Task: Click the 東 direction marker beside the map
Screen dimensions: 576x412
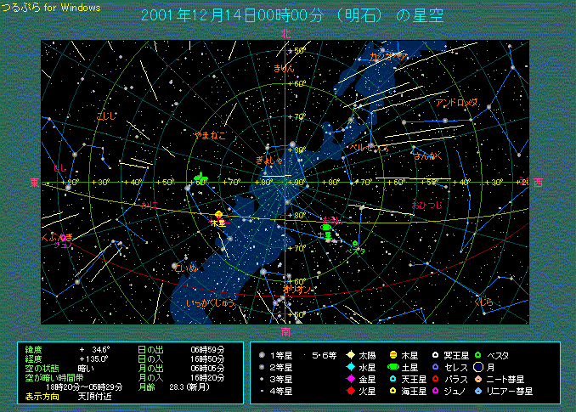Action: tap(34, 182)
